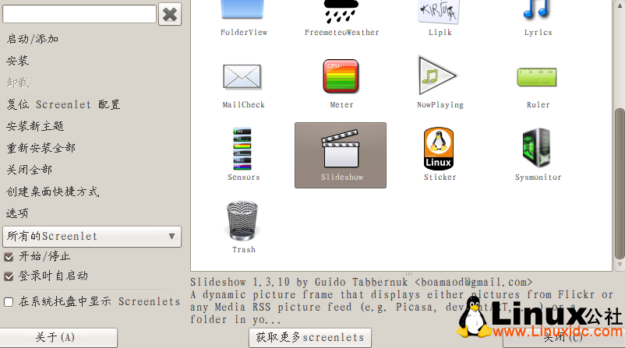The image size is (625, 348).
Task: Click the search text field
Action: click(x=79, y=13)
